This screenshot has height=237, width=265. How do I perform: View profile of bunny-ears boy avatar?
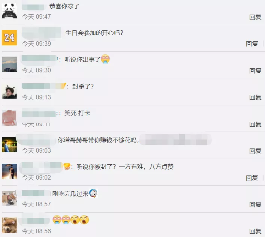point(9,91)
